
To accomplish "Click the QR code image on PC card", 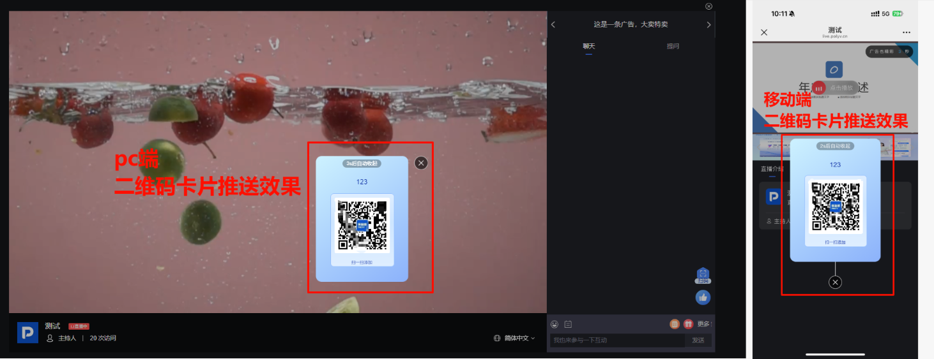I will (362, 226).
